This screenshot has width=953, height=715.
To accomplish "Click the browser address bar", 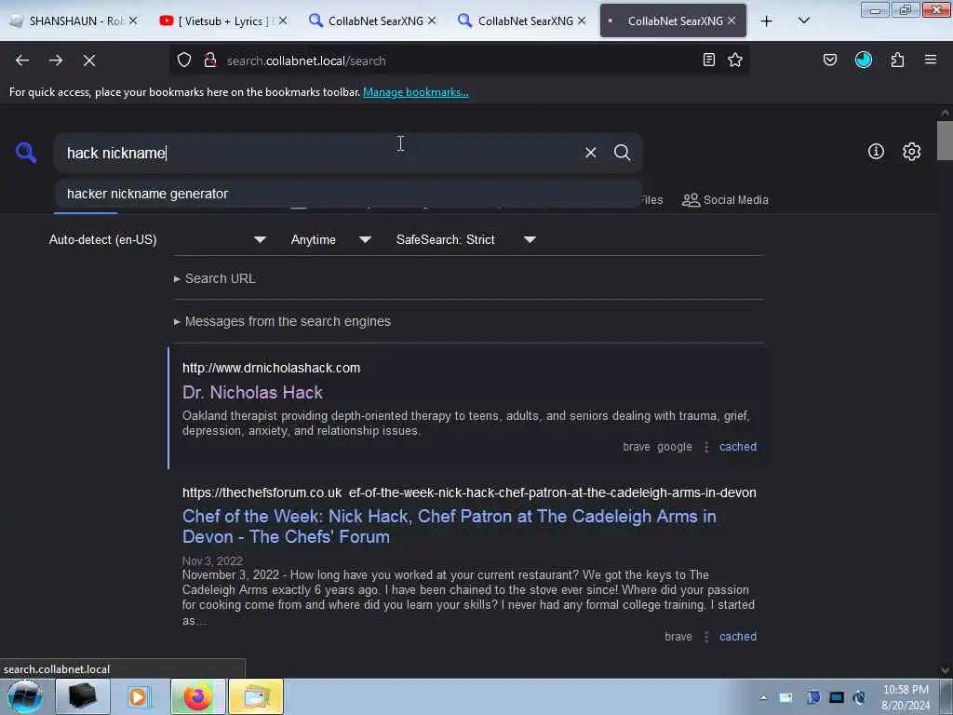I will coord(459,61).
